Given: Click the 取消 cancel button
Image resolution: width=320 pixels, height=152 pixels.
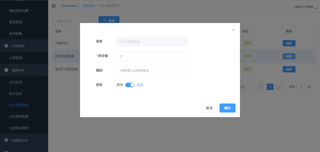Looking at the screenshot, I should (209, 108).
